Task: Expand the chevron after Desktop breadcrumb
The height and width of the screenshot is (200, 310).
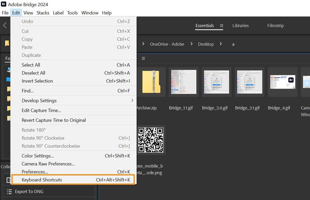Action: coord(221,44)
